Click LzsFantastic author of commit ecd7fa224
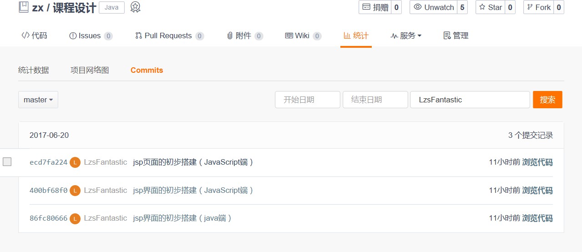Viewport: 582px width, 252px height. [106, 162]
